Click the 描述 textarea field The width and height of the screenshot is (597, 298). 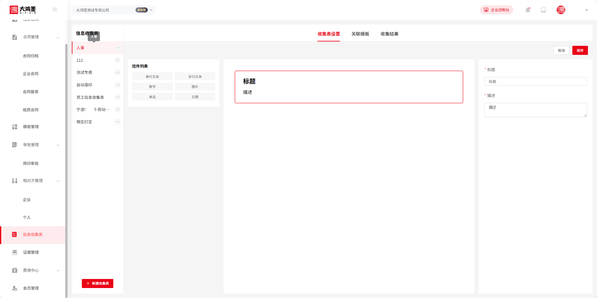(x=535, y=110)
